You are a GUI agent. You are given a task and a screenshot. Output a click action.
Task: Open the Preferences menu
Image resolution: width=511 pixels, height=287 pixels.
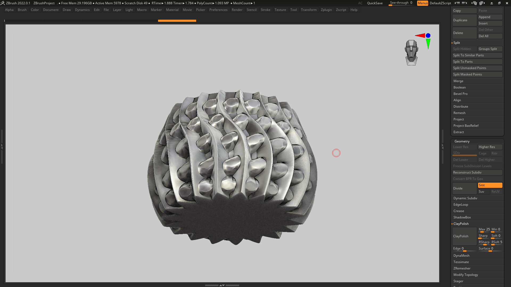click(x=218, y=10)
